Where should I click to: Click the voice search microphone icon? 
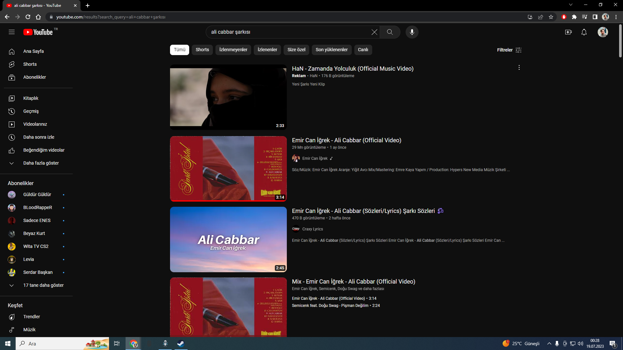click(412, 32)
